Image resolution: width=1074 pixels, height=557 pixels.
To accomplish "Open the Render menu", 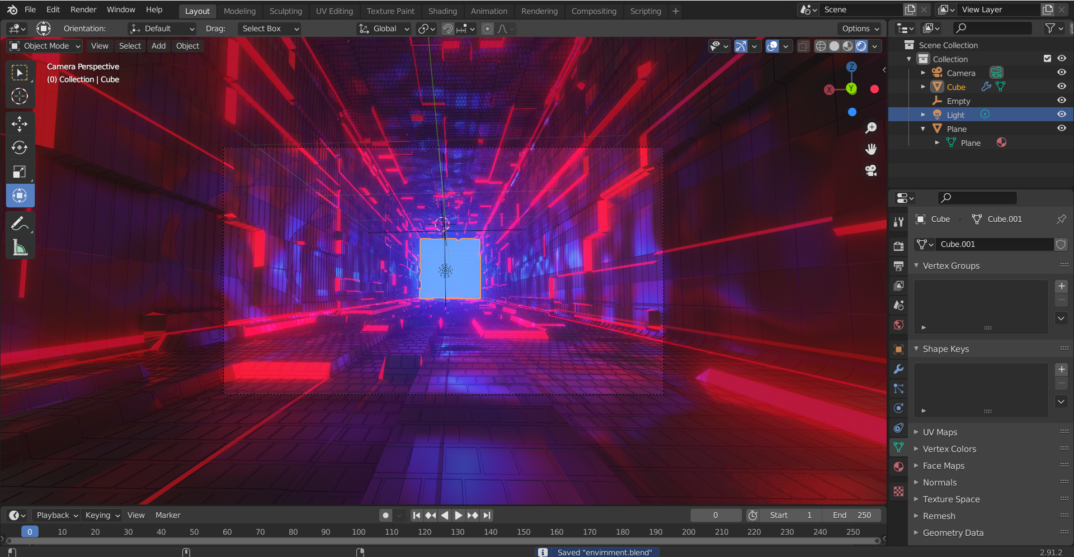I will 83,9.
